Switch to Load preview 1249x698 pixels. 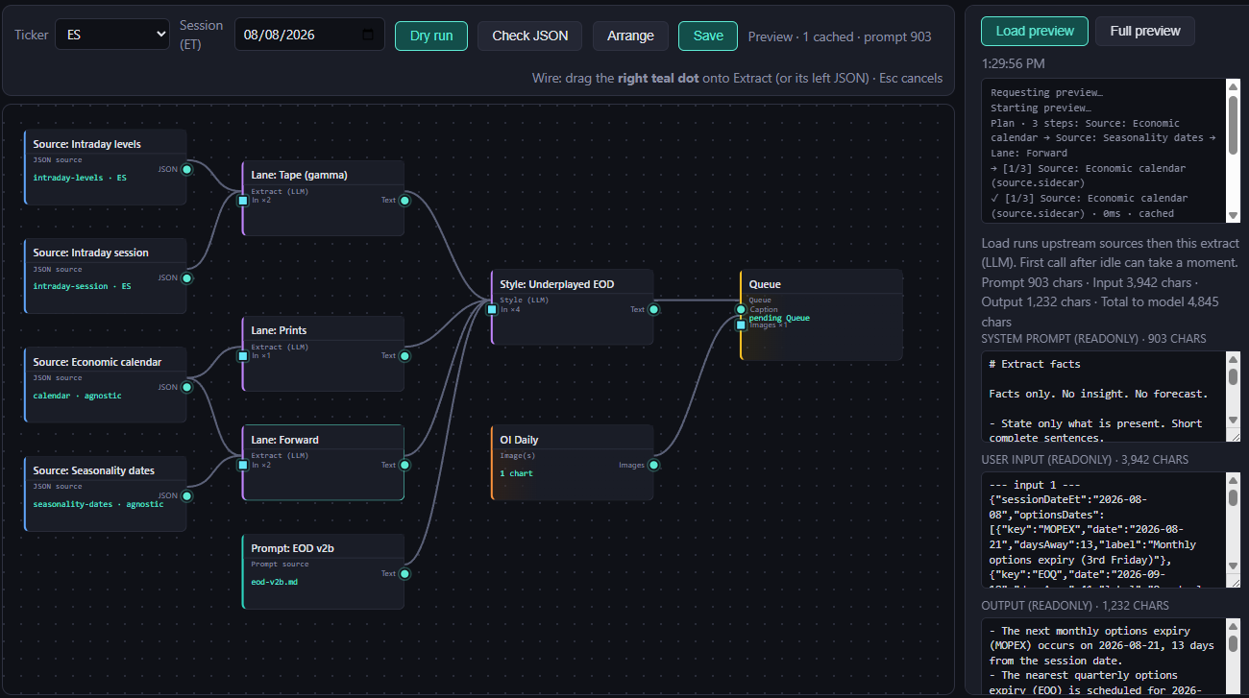coord(1035,31)
